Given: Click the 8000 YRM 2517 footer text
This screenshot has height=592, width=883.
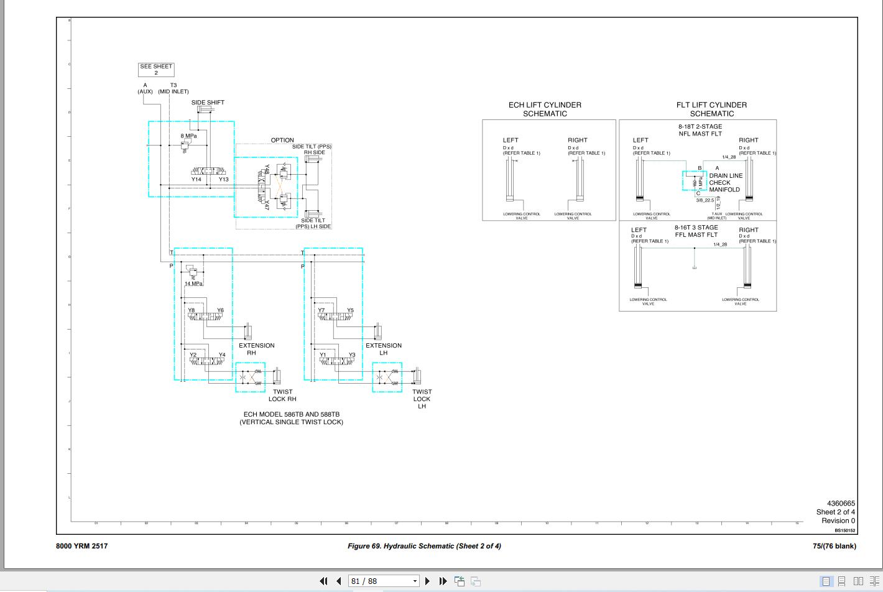Looking at the screenshot, I should 81,546.
